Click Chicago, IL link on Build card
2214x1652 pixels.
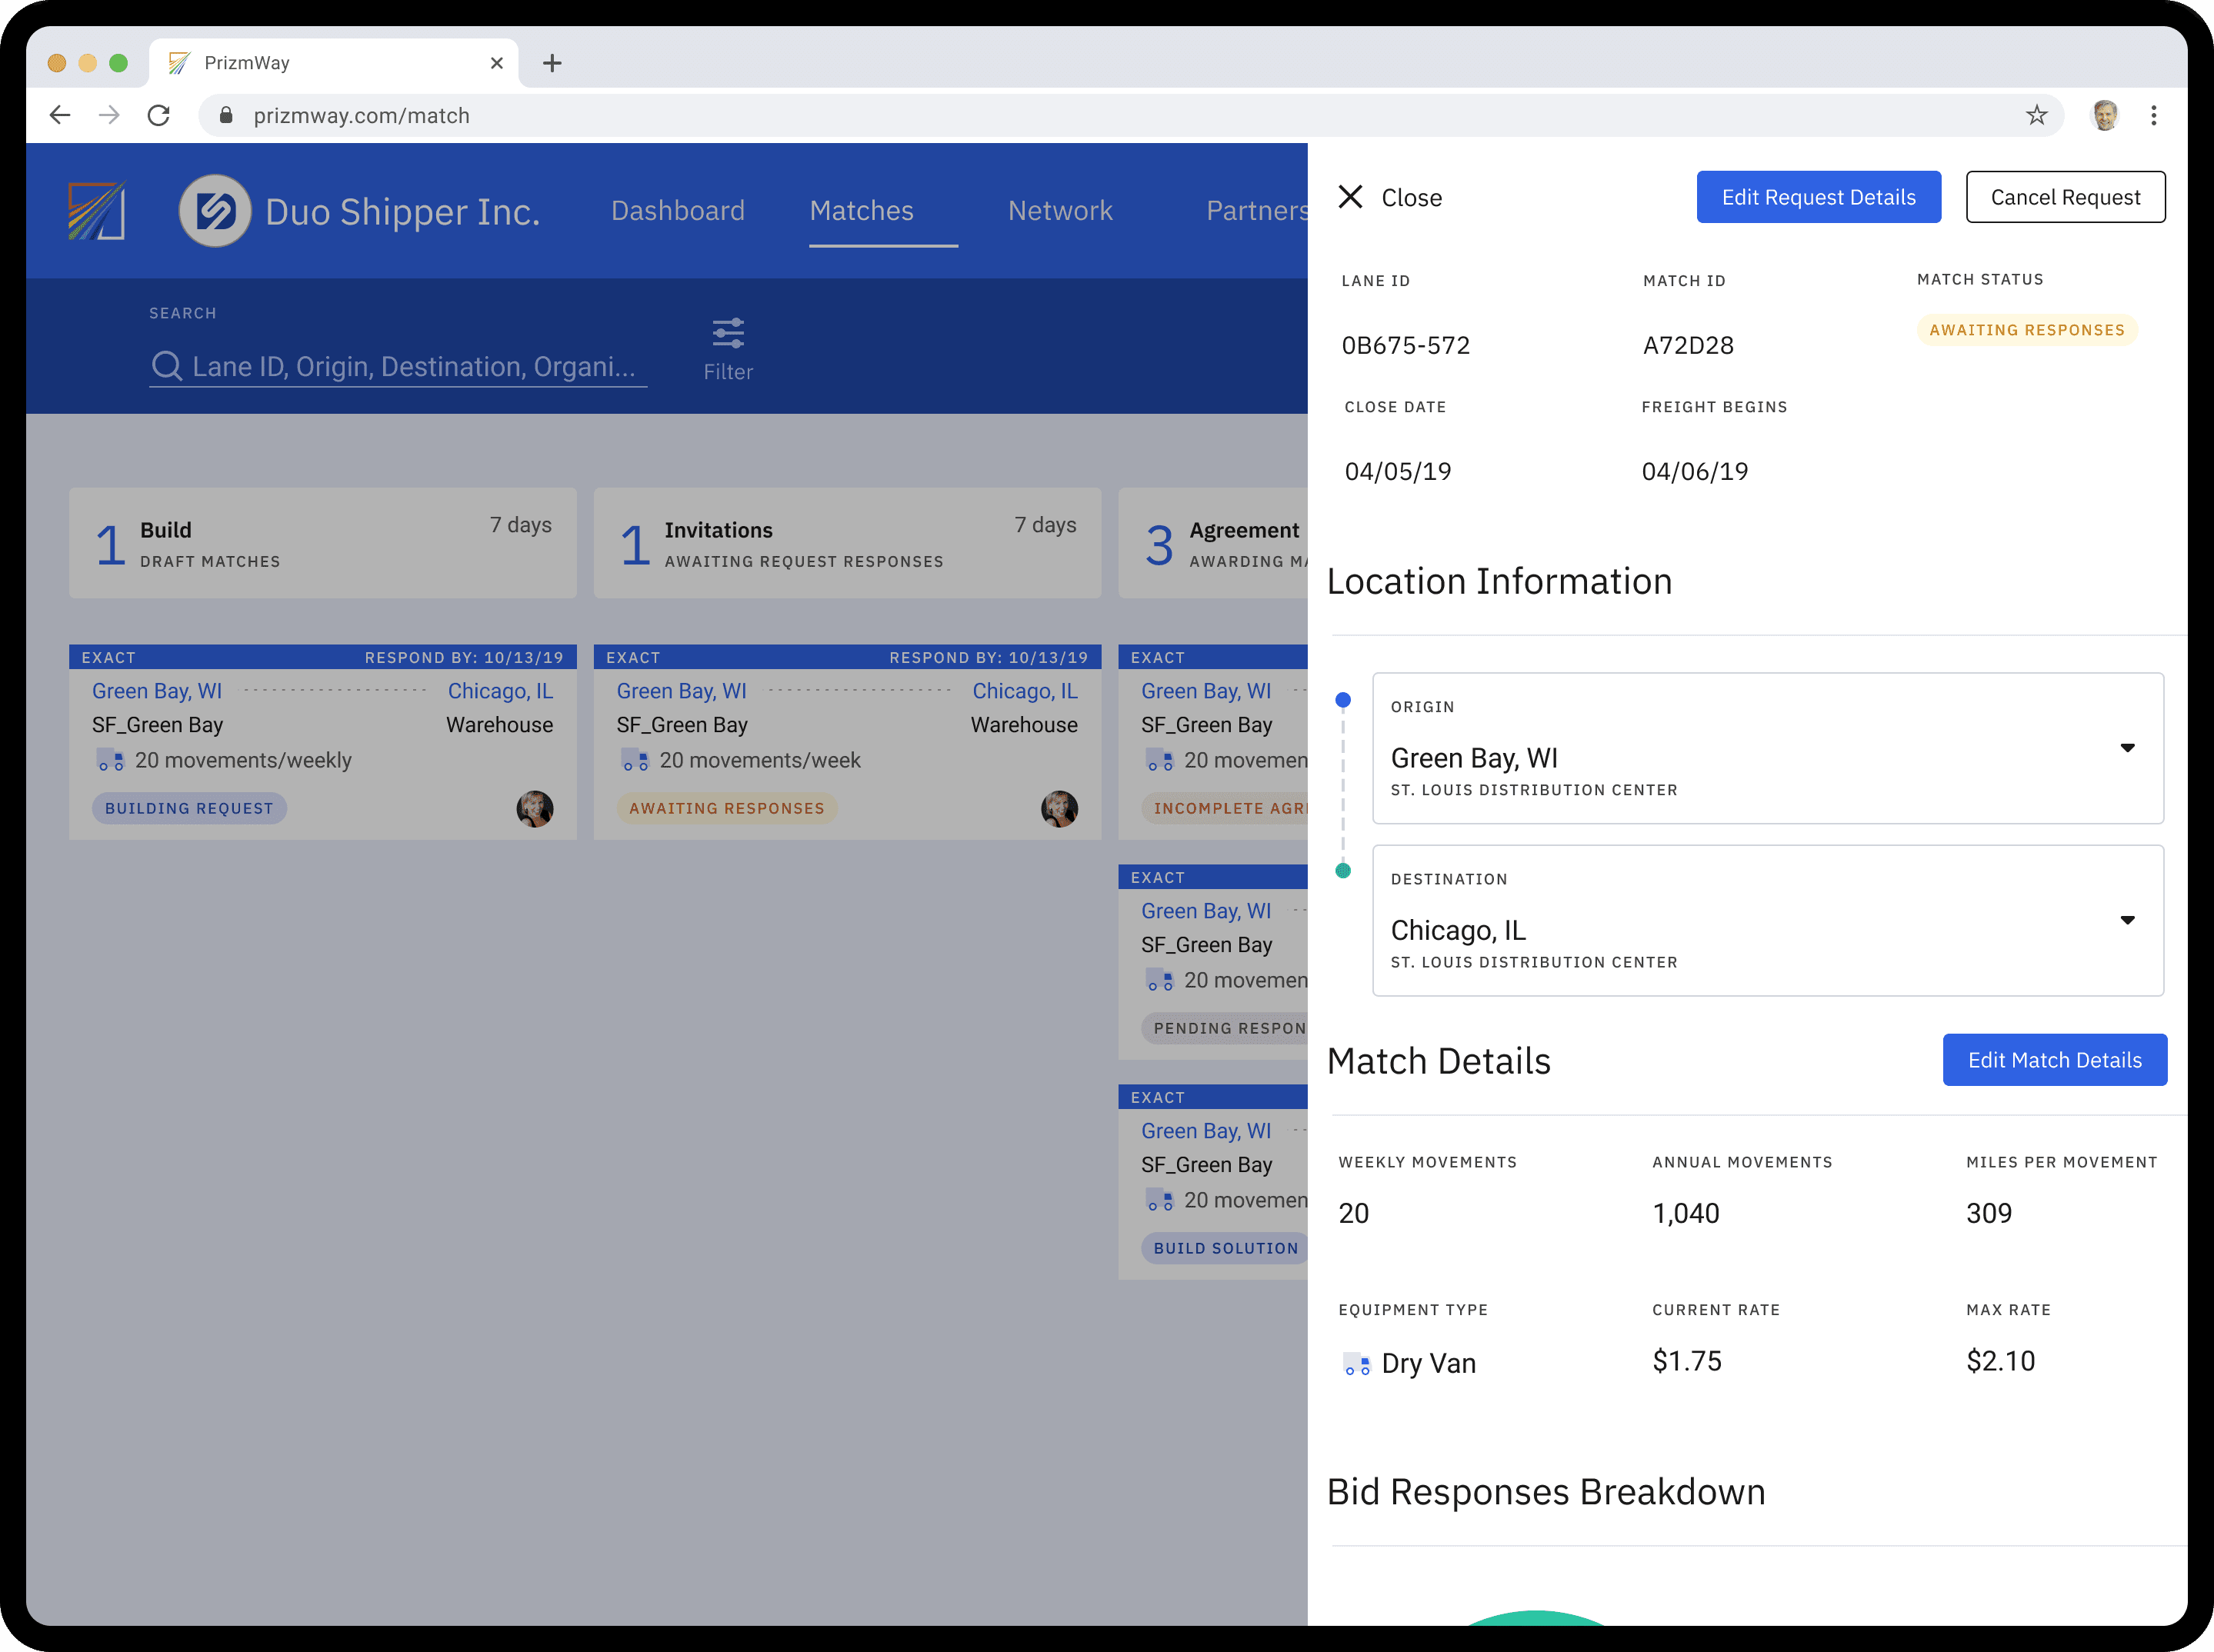coord(500,691)
